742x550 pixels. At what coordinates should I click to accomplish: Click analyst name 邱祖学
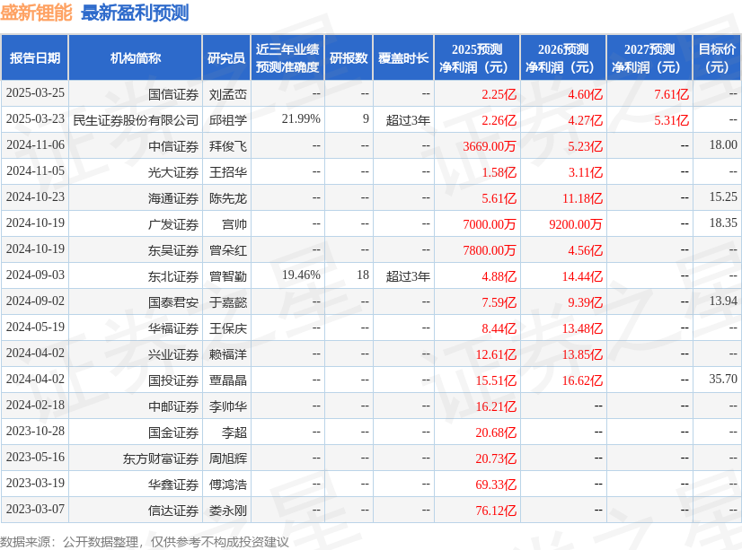(228, 120)
